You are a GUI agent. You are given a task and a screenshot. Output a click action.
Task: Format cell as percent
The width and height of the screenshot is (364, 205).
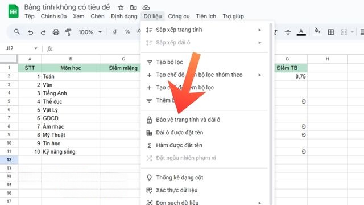(x=127, y=32)
